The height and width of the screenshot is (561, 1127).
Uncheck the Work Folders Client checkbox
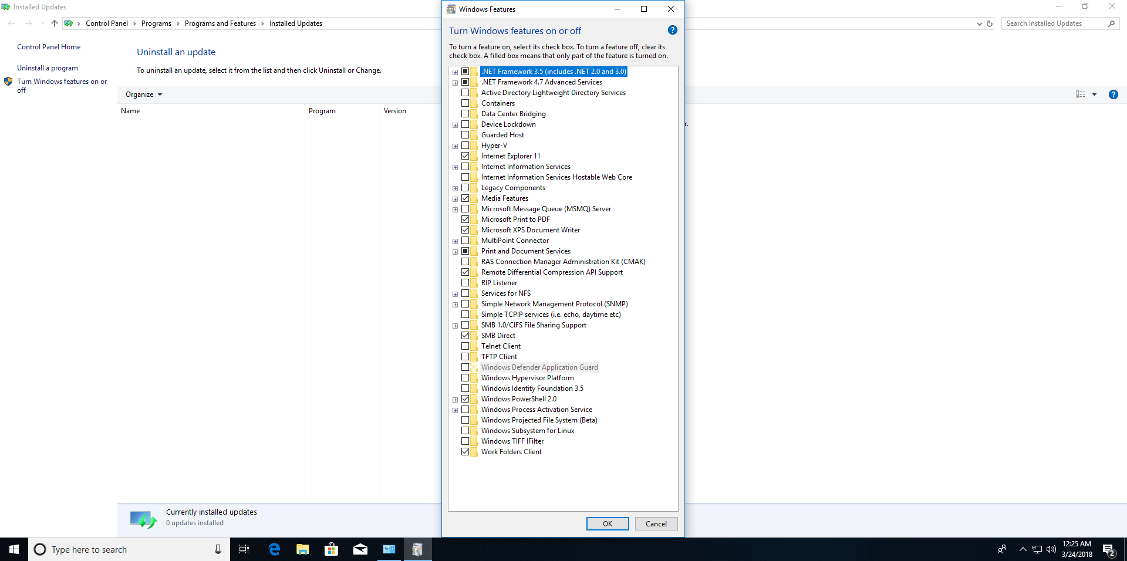click(465, 452)
